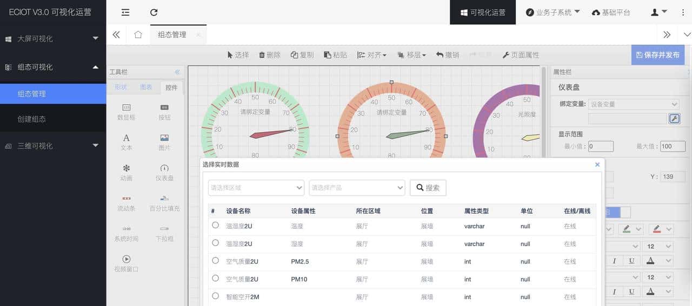692x306 pixels.
Task: Click the 最小值 input field
Action: tap(601, 146)
